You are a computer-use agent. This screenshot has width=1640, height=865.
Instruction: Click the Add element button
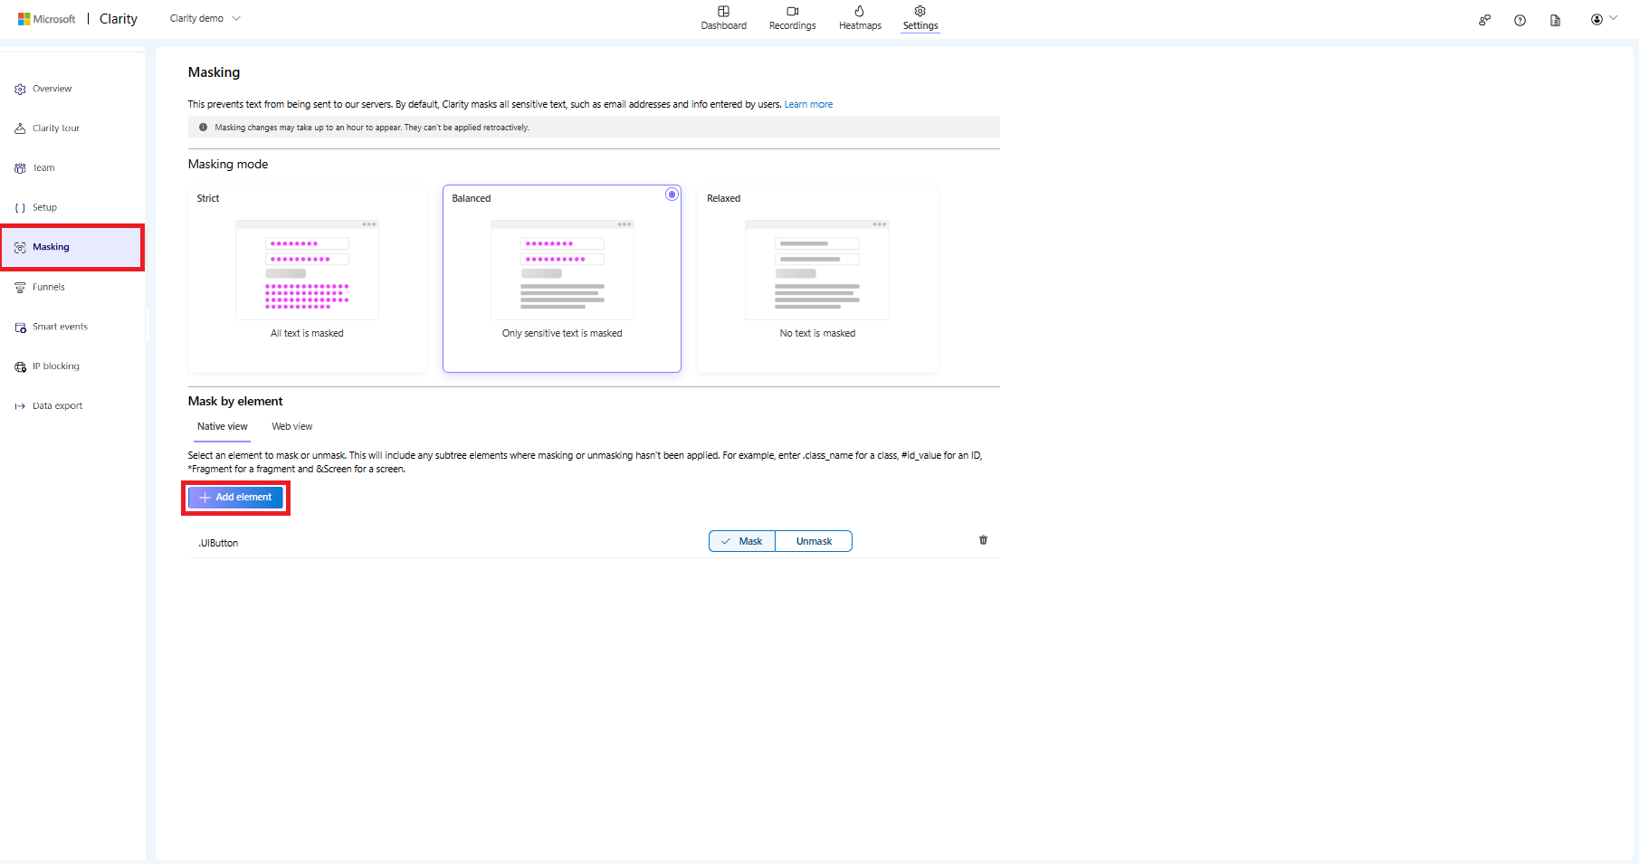(x=235, y=498)
